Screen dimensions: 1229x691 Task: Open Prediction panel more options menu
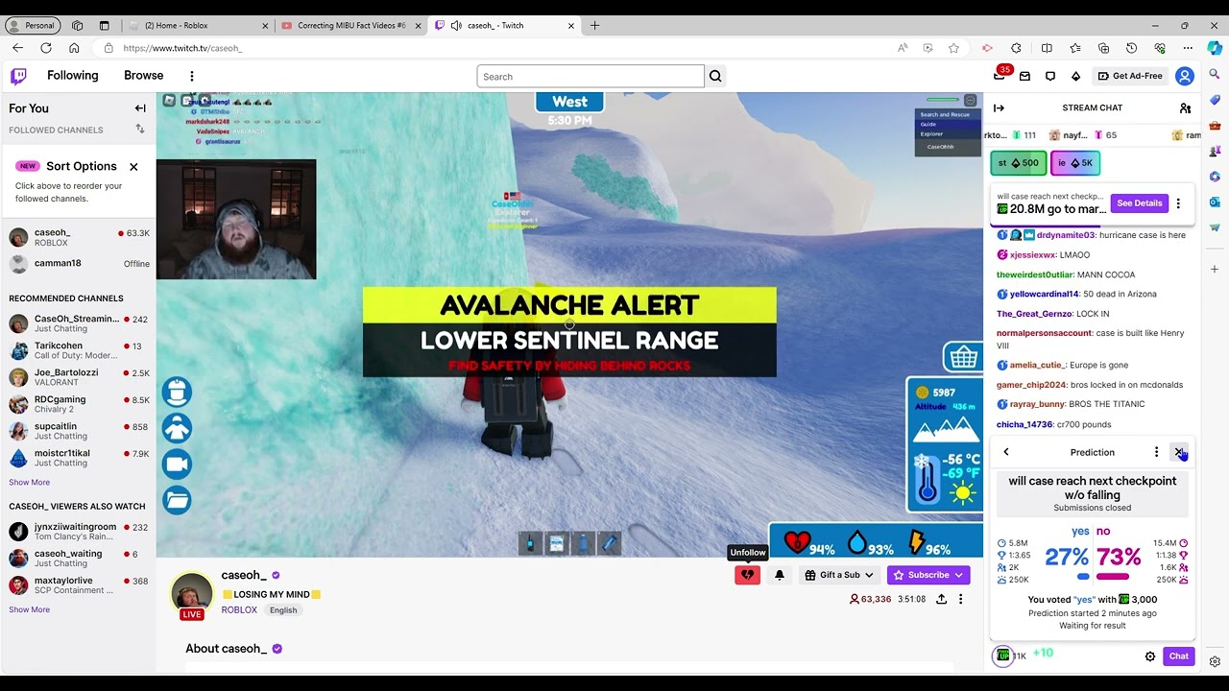click(x=1156, y=452)
